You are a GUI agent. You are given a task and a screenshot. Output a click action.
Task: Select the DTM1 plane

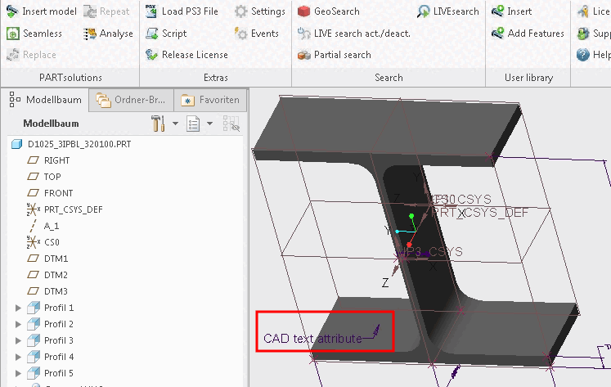coord(56,259)
